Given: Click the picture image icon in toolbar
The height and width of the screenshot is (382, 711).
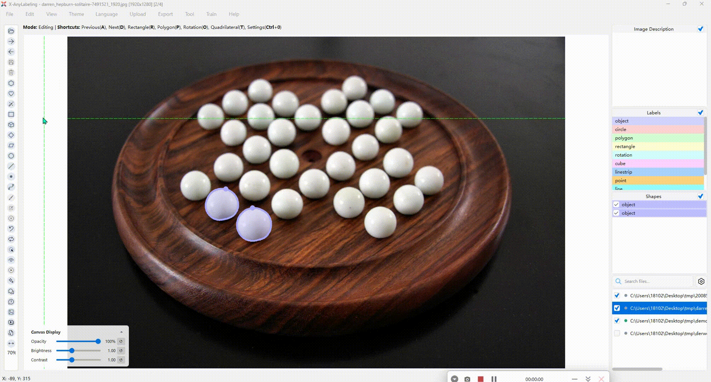Looking at the screenshot, I should point(11,312).
